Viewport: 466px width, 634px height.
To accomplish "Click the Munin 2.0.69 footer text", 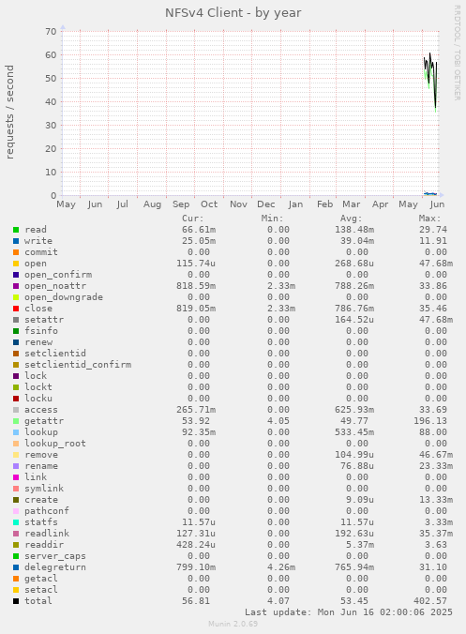I will click(233, 624).
